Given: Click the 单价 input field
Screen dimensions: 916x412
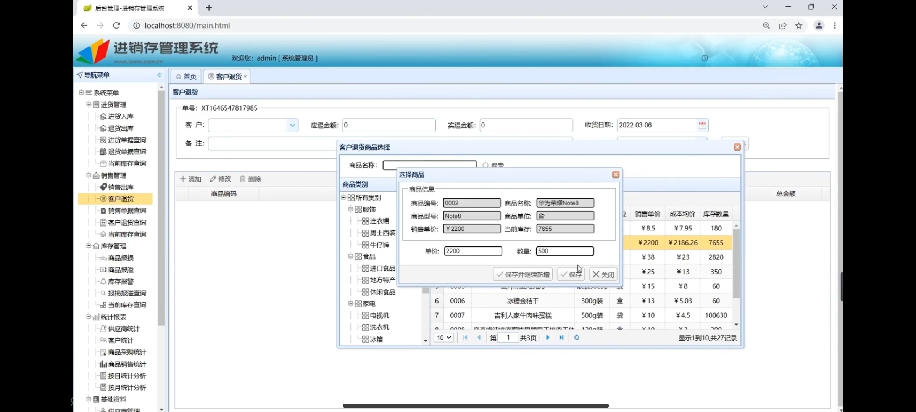Looking at the screenshot, I should pyautogui.click(x=473, y=251).
